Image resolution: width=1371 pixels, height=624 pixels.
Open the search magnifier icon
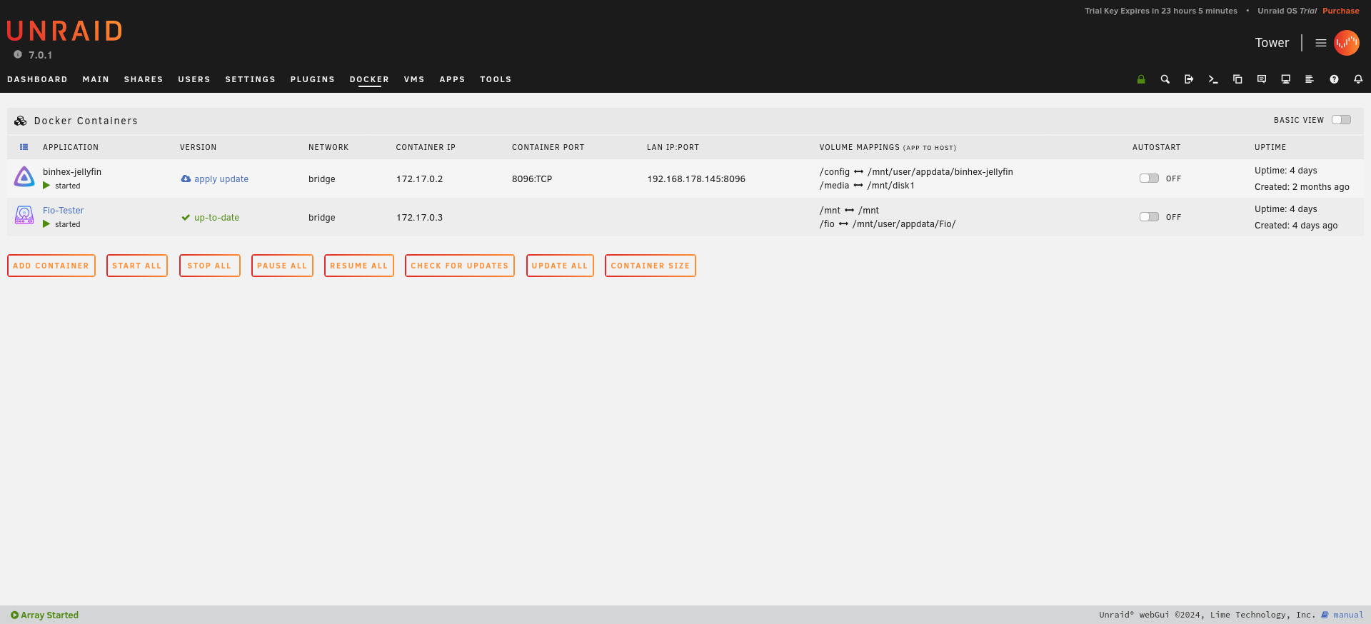pyautogui.click(x=1165, y=79)
